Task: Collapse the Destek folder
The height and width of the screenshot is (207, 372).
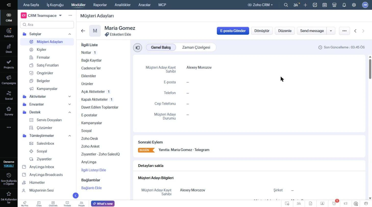Action: [70, 112]
